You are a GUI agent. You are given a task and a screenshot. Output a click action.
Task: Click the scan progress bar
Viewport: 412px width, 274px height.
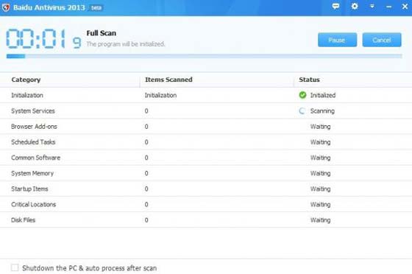click(x=205, y=56)
